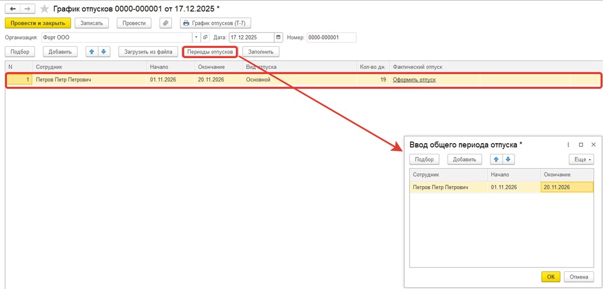Confirm dialog with the OK button
Viewport: 603px width, 289px height.
point(550,276)
